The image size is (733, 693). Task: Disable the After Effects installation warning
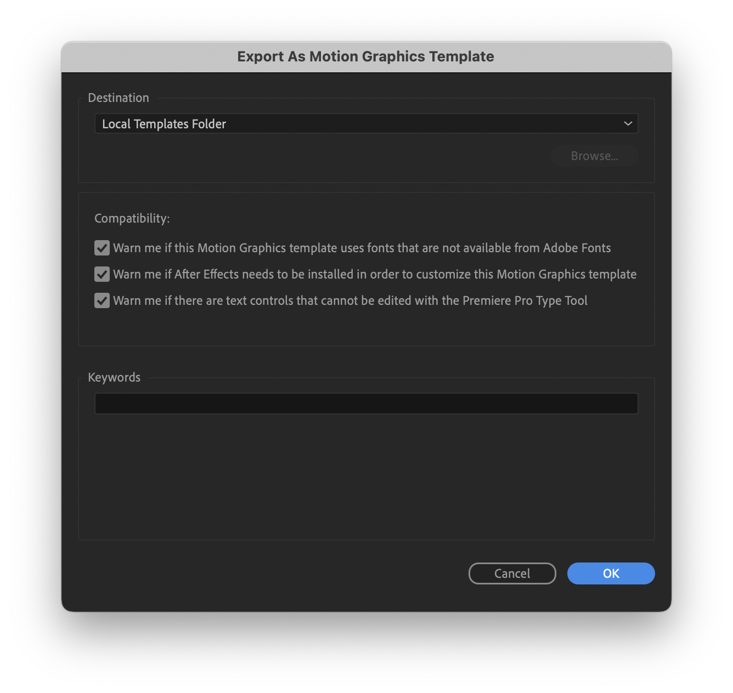[x=102, y=274]
